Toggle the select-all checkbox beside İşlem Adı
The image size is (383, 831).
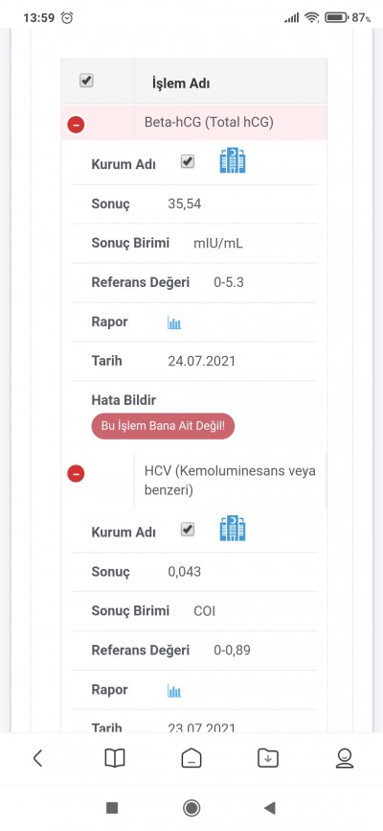click(x=86, y=81)
